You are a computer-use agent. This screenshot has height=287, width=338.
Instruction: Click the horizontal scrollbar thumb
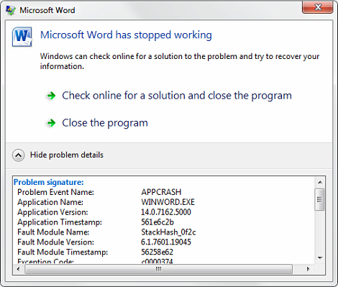tap(158, 269)
